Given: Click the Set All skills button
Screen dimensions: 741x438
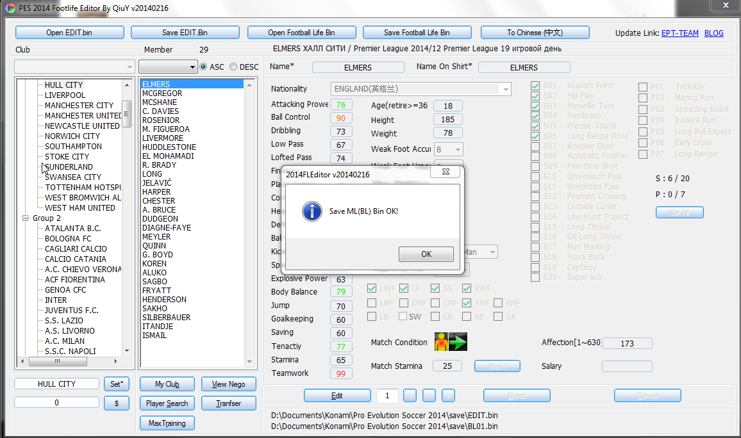Looking at the screenshot, I should pos(679,213).
